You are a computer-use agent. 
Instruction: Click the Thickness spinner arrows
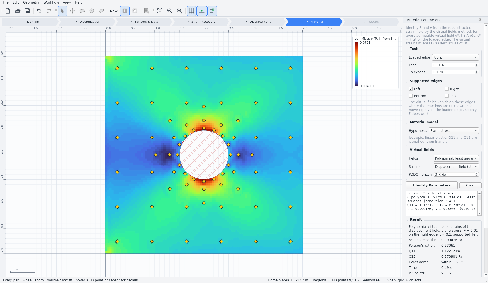pos(477,72)
